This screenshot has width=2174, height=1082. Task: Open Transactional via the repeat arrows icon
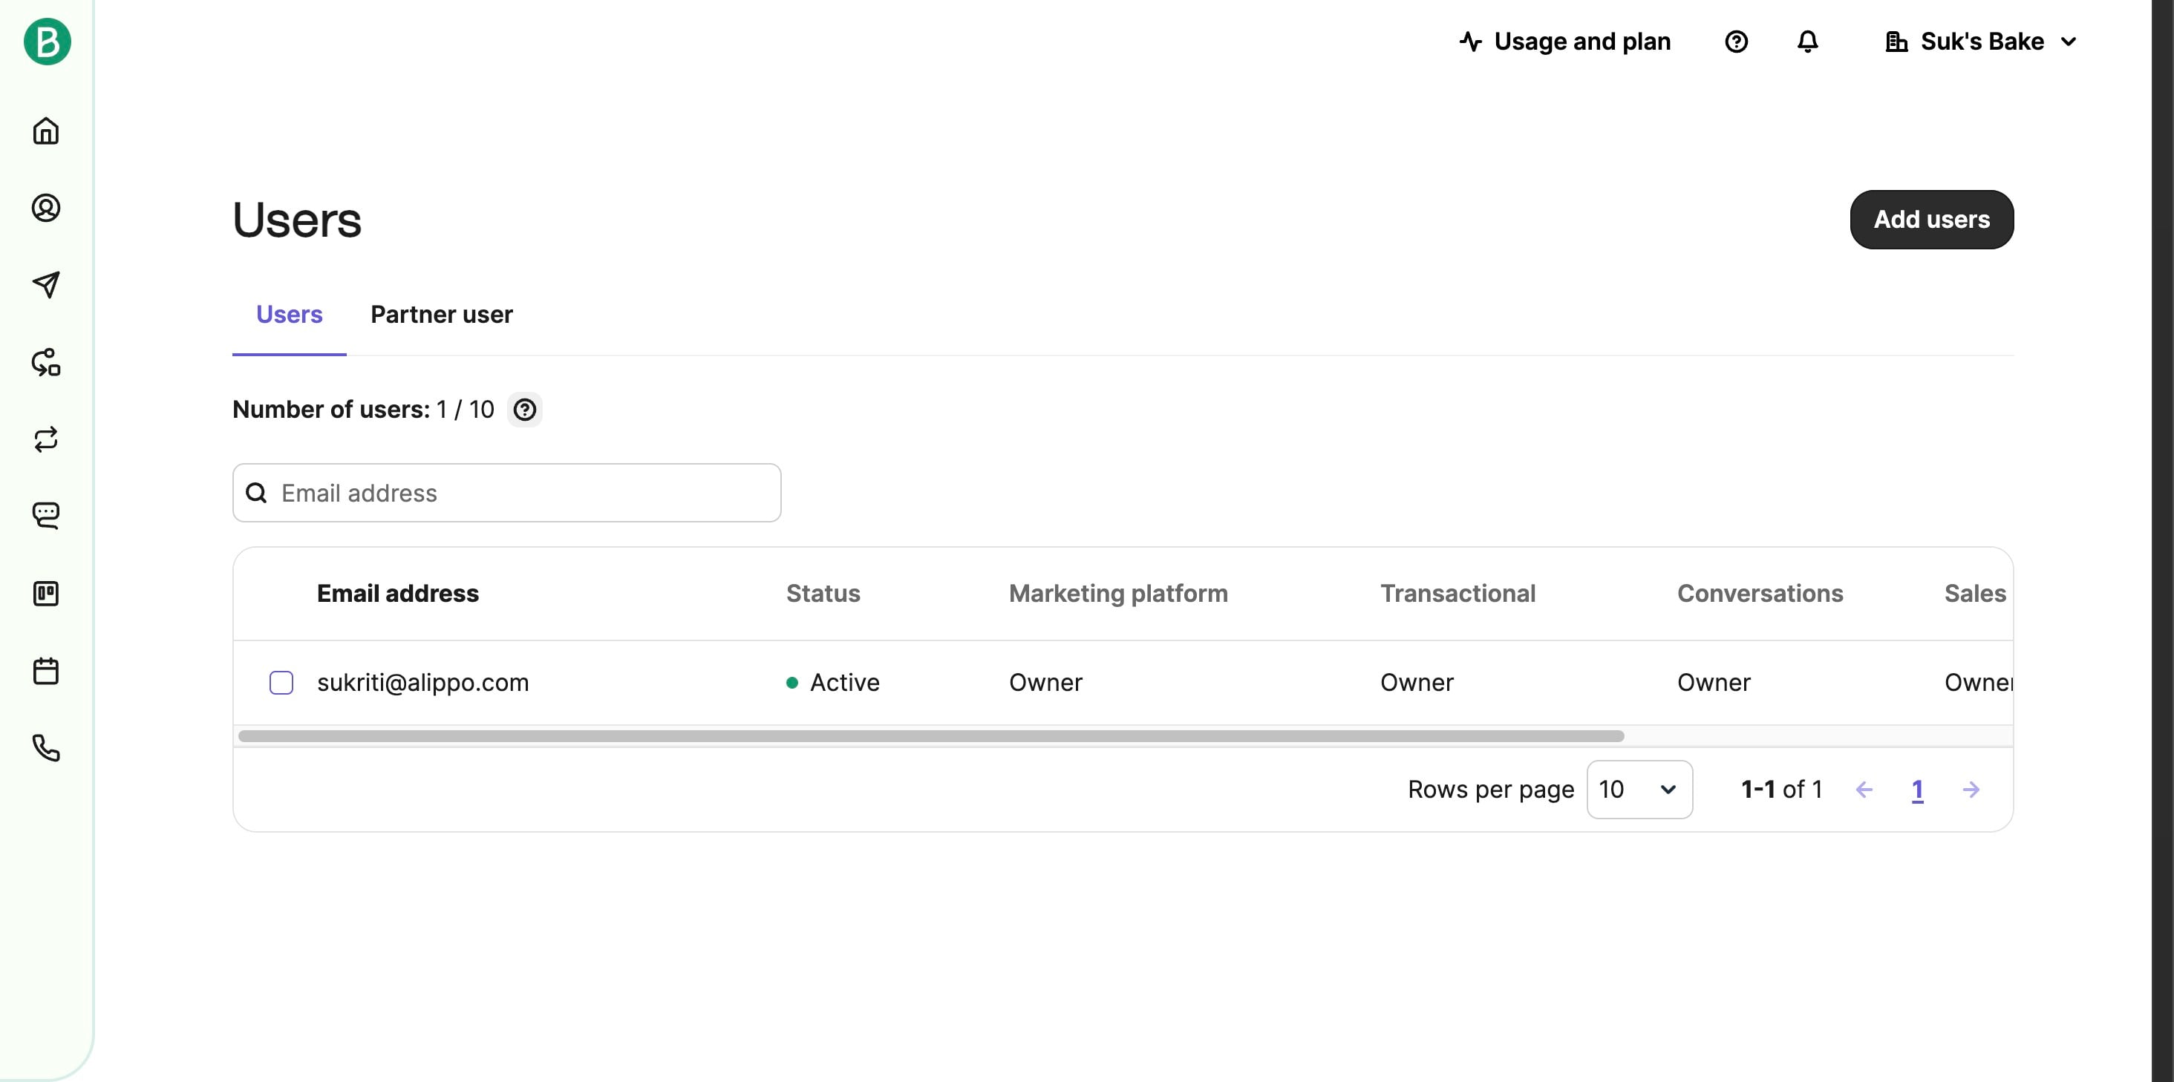(x=47, y=439)
